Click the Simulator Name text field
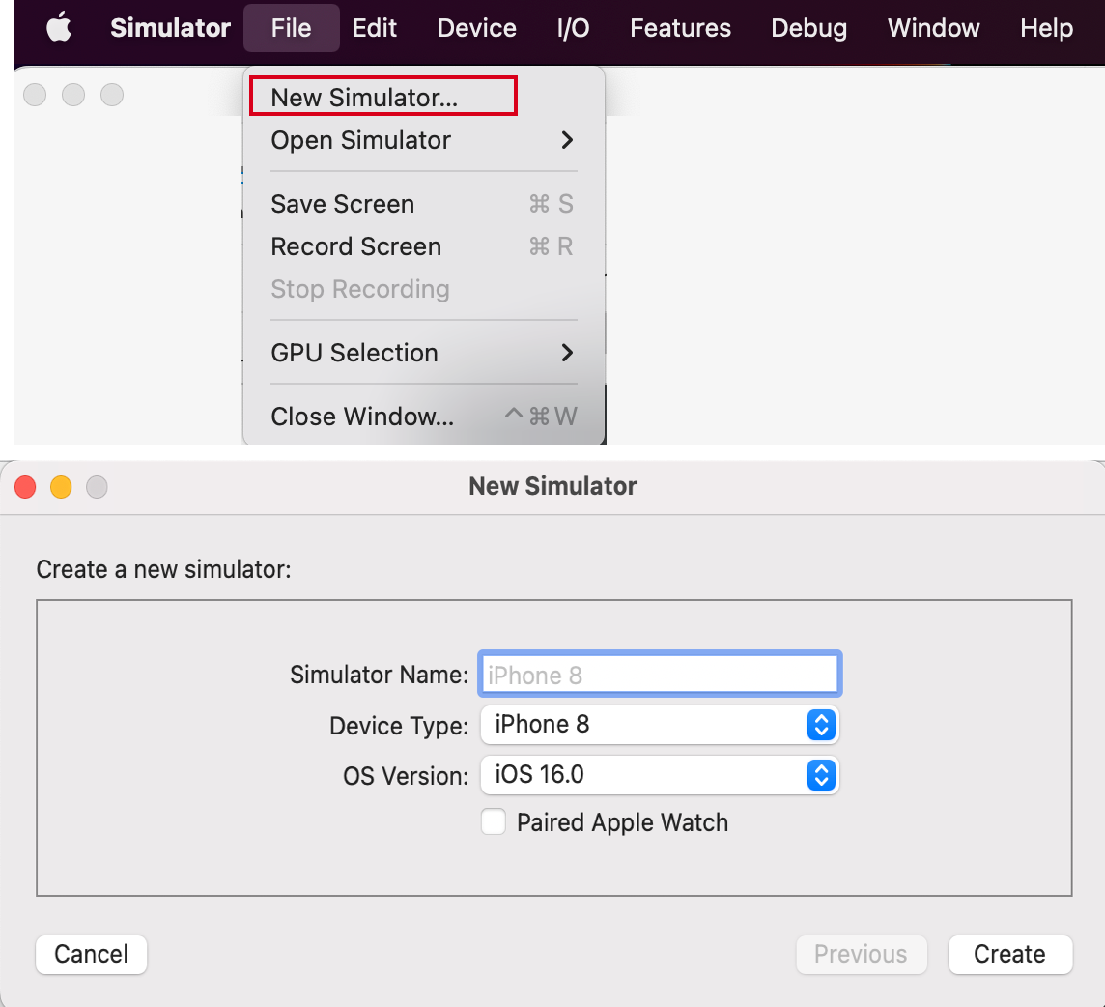 point(660,675)
